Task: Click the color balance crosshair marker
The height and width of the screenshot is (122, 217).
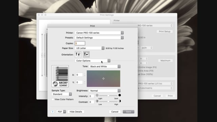Action: 103,79
